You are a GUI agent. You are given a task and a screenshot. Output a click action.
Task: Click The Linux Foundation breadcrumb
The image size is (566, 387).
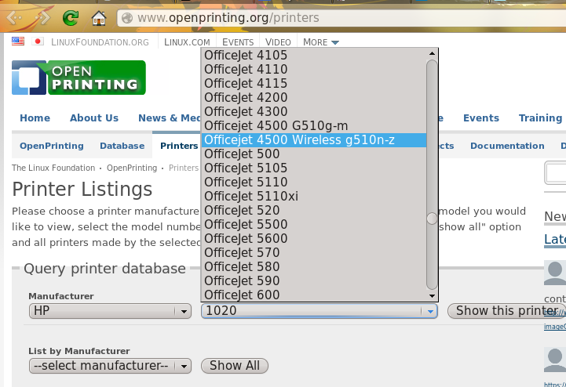(x=53, y=168)
